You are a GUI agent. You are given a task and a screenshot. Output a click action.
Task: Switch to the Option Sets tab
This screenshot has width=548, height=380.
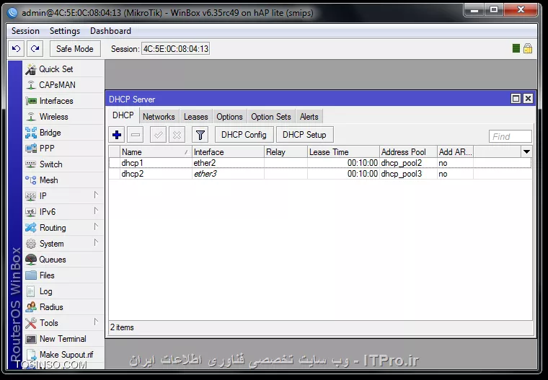point(271,117)
